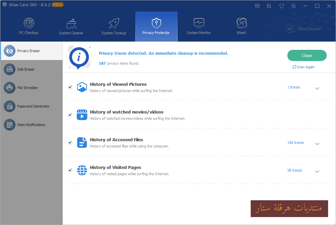The image size is (336, 225).
Task: Click the blue info bubble icon
Action: [x=79, y=57]
